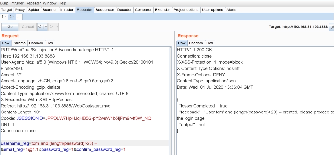Image resolution: width=334 pixels, height=155 pixels.
Task: Click the Target host label
Action: tap(298, 27)
